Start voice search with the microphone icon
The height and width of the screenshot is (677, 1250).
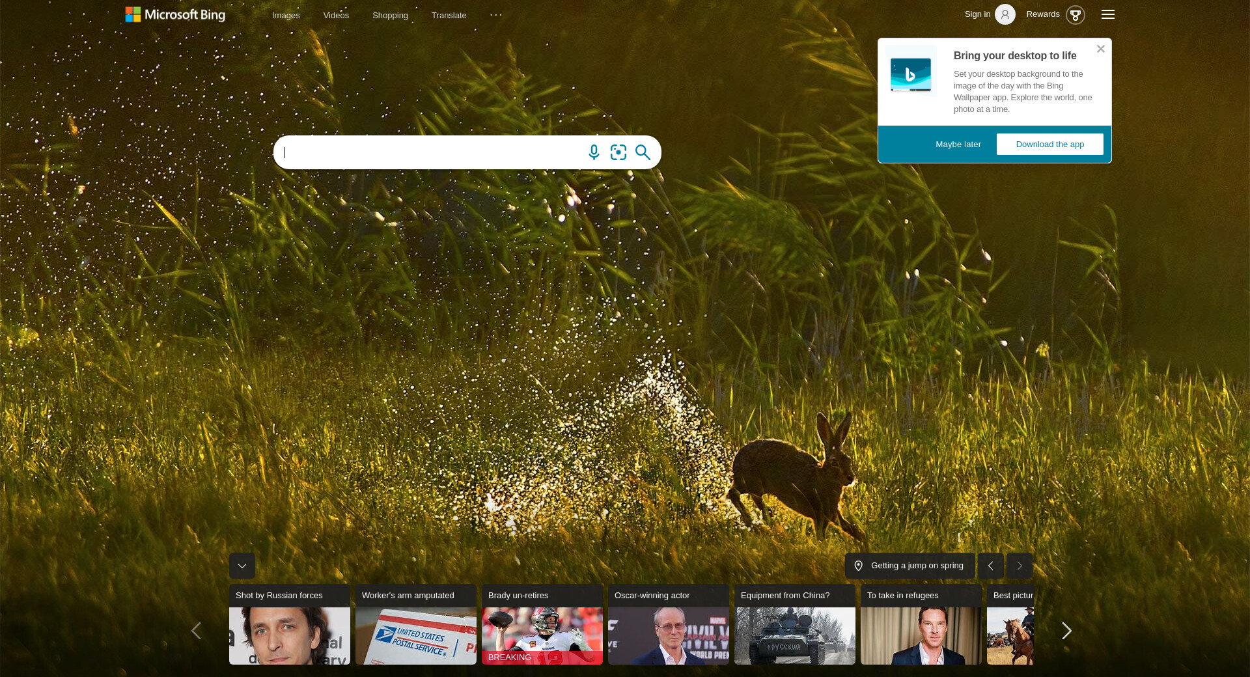click(594, 152)
